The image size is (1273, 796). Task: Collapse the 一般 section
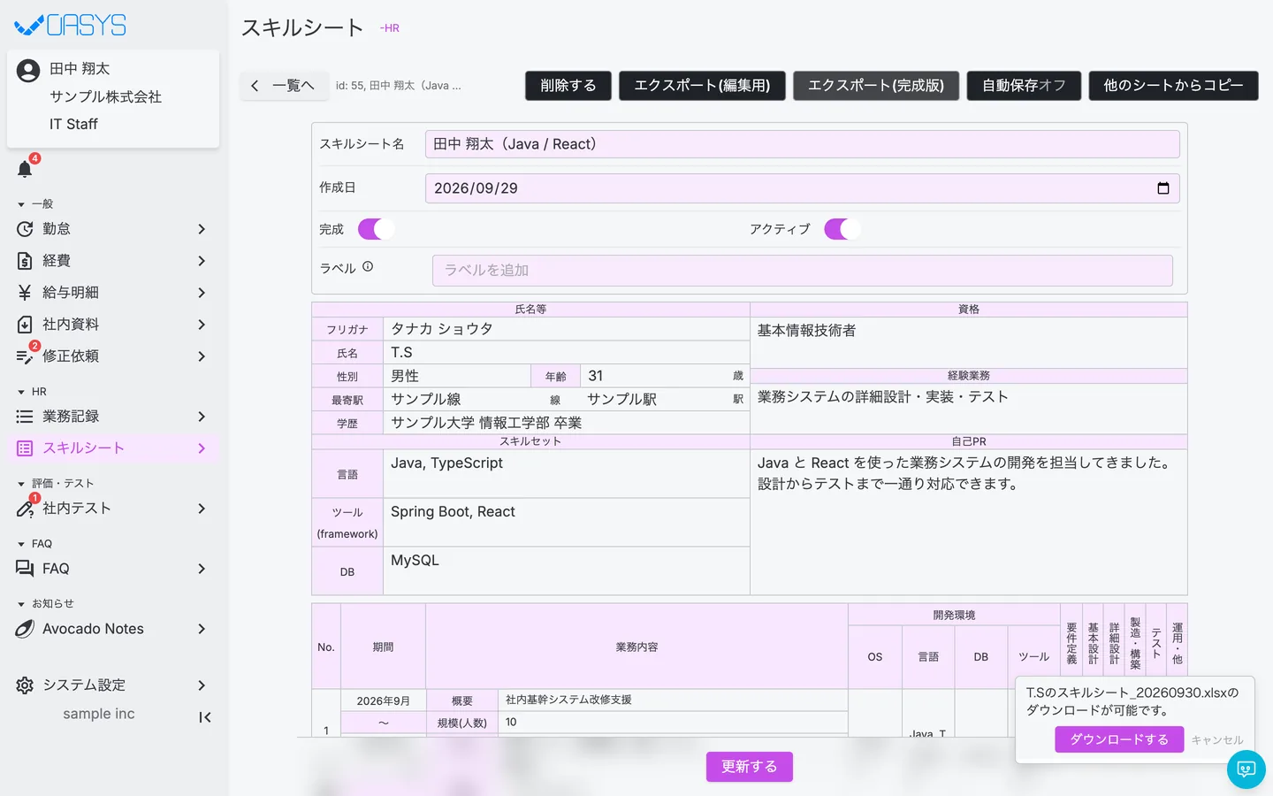point(35,204)
